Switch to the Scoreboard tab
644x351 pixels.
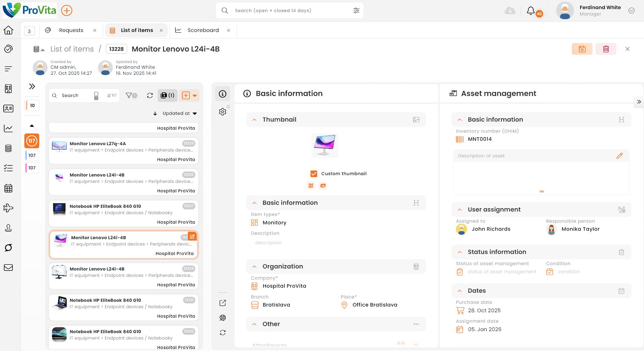click(203, 30)
